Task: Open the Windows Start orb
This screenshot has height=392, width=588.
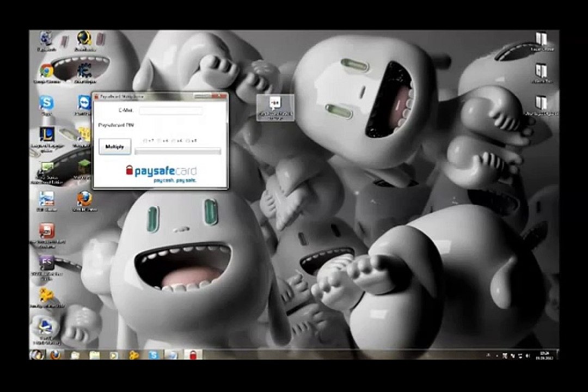Action: [37, 354]
